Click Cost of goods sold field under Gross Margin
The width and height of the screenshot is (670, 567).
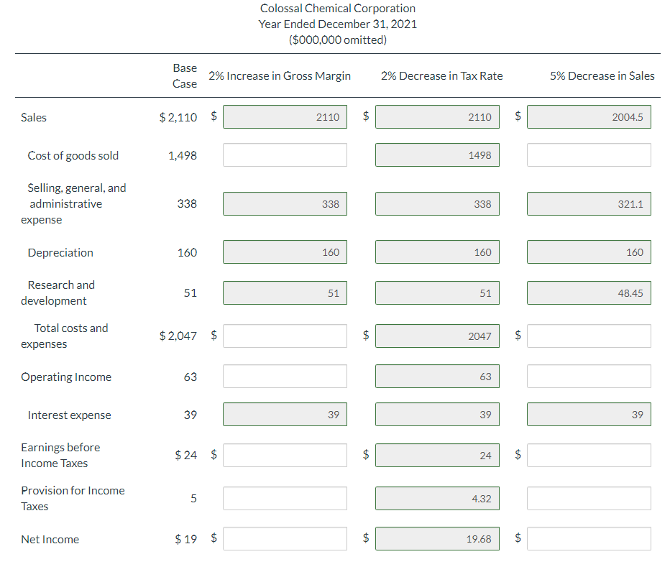tap(285, 155)
